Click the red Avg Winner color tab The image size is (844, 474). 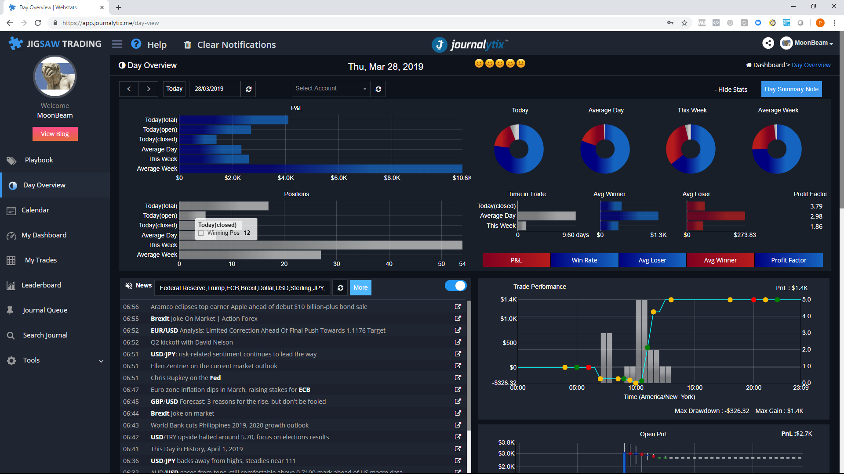[720, 260]
